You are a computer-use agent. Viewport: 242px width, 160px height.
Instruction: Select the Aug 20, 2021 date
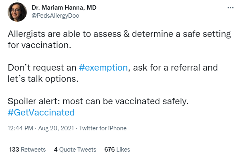(56, 128)
